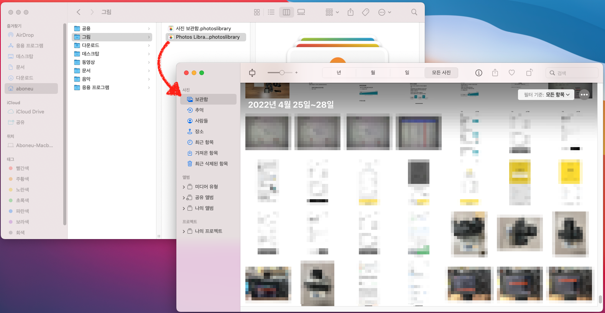Select 사진 보관함.photoslibrary file
605x313 pixels.
[x=206, y=28]
